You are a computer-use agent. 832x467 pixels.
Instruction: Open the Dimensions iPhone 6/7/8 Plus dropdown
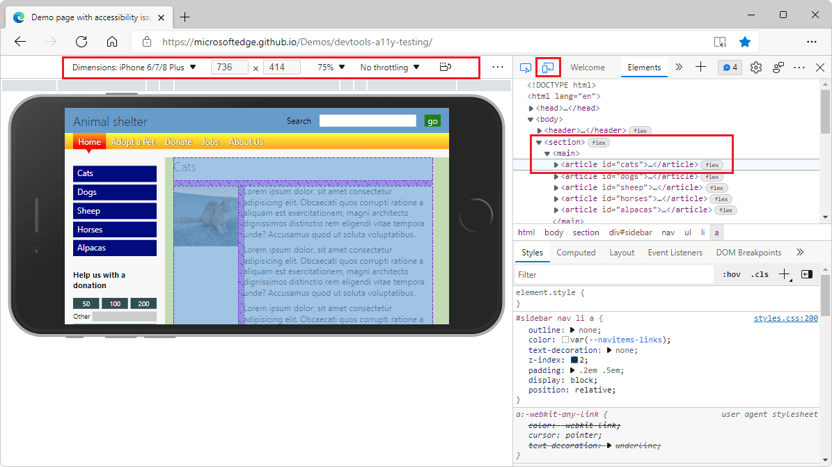pos(132,68)
